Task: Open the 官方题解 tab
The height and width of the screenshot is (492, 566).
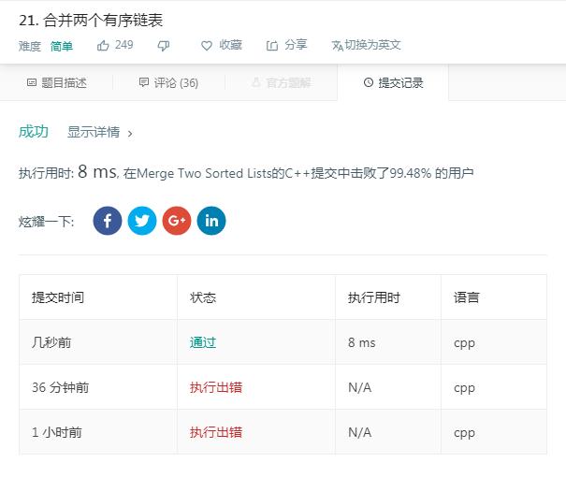Action: click(282, 82)
